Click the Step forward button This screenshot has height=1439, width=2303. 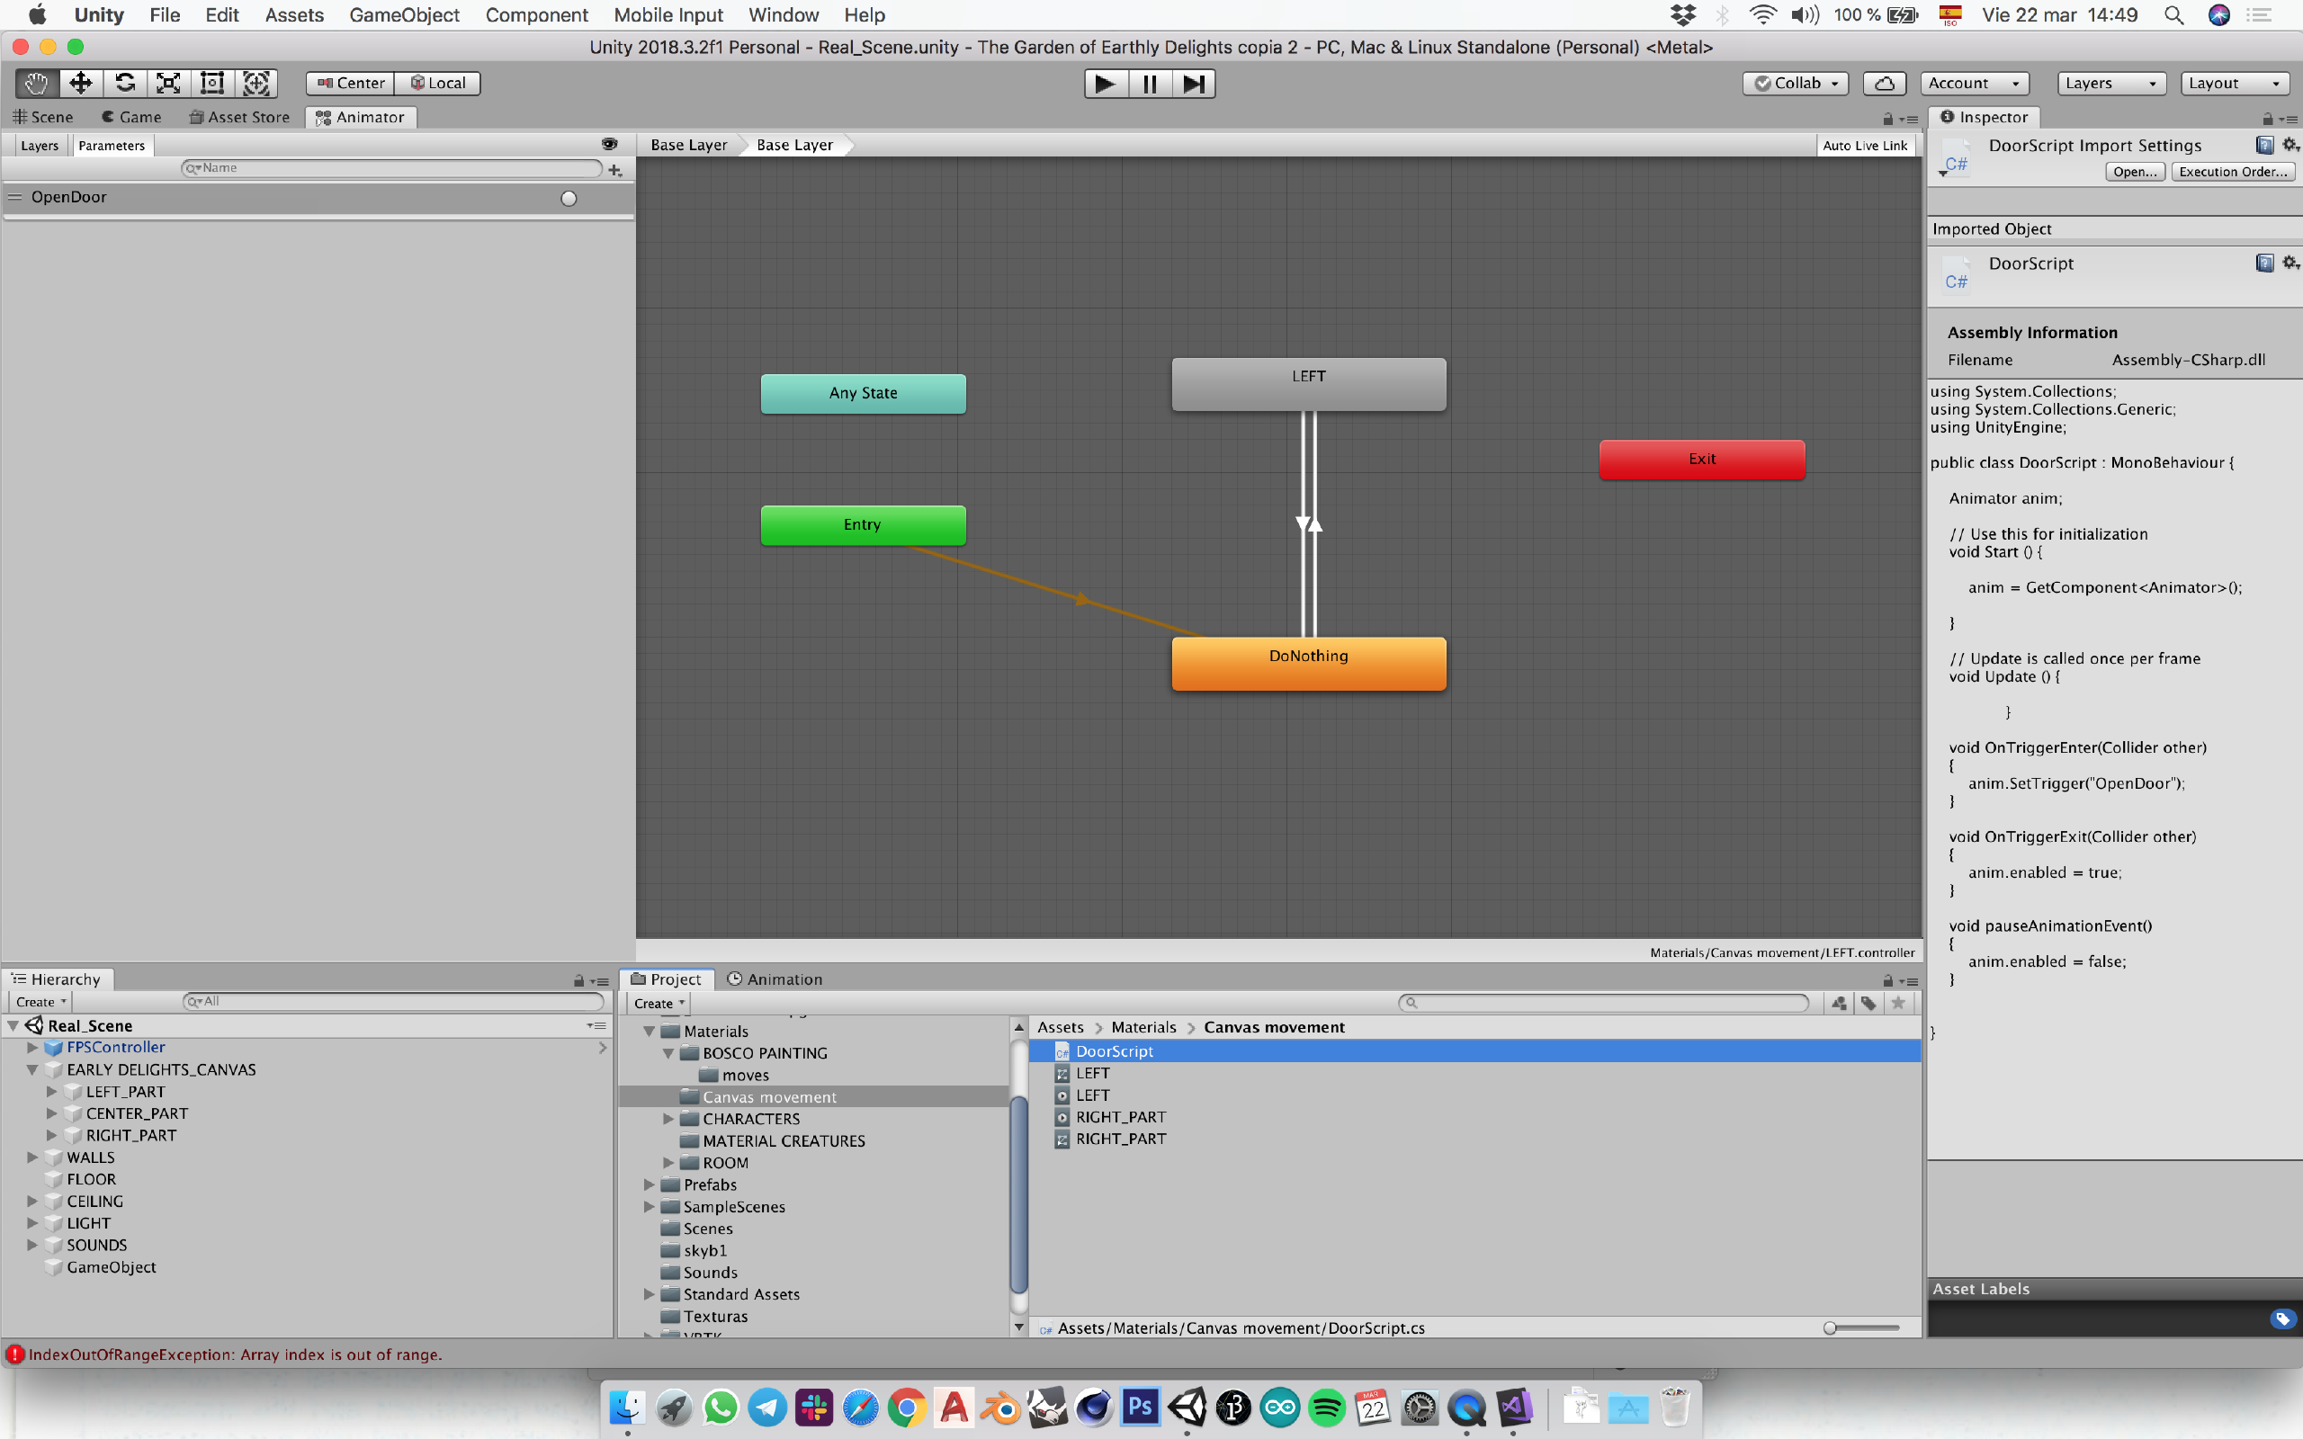[1194, 84]
